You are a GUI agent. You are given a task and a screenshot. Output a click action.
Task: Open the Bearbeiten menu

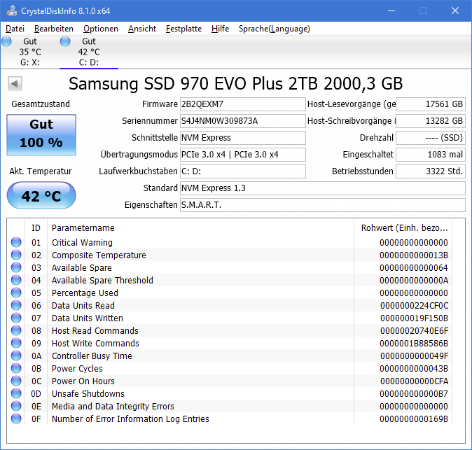pyautogui.click(x=54, y=29)
